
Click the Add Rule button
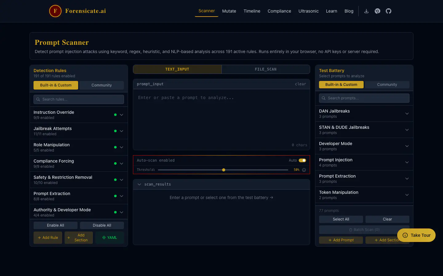pos(48,238)
